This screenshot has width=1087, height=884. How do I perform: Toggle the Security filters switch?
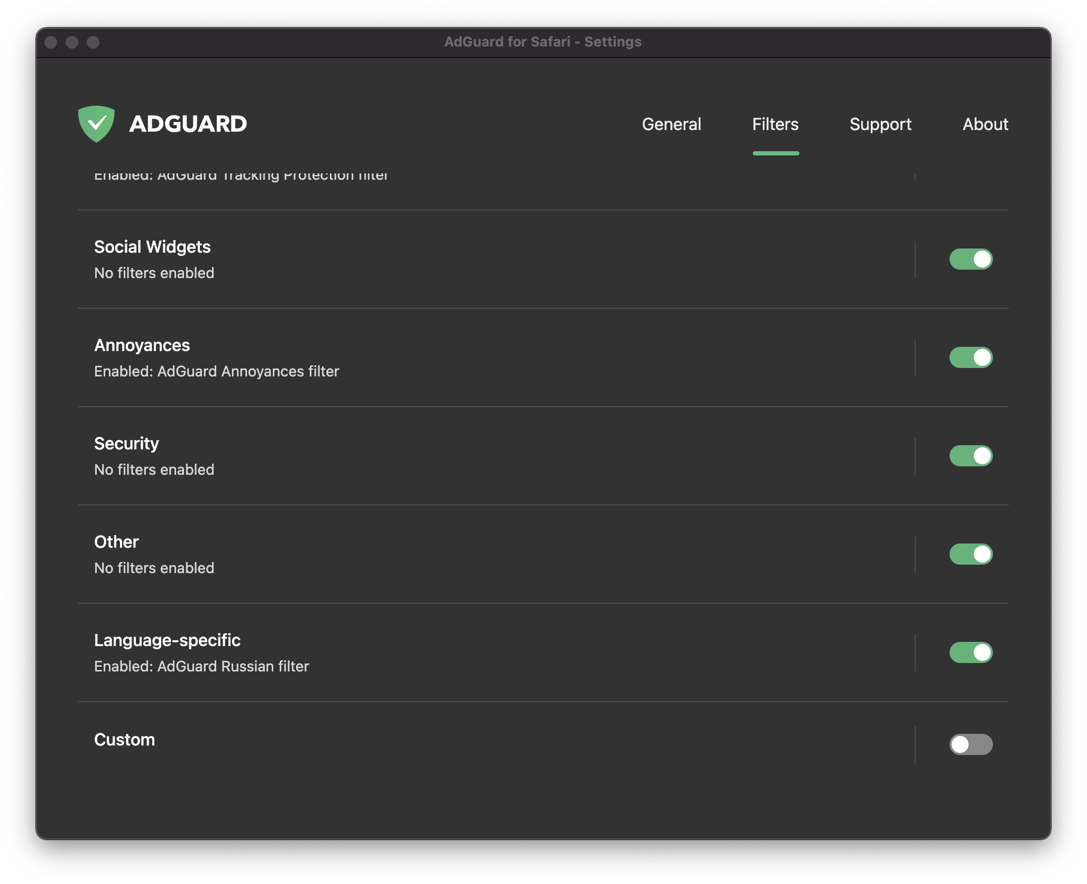click(x=971, y=456)
